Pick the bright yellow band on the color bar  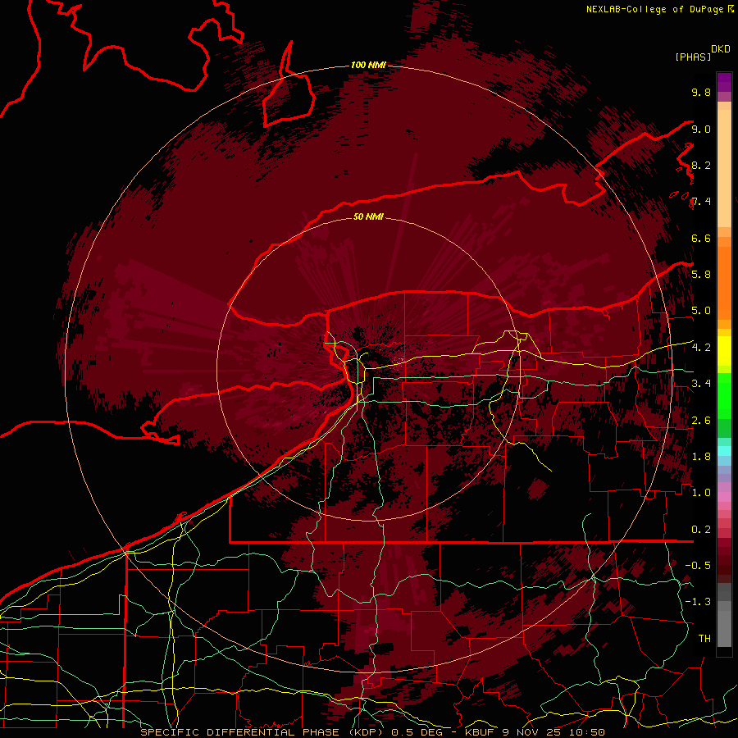(724, 351)
